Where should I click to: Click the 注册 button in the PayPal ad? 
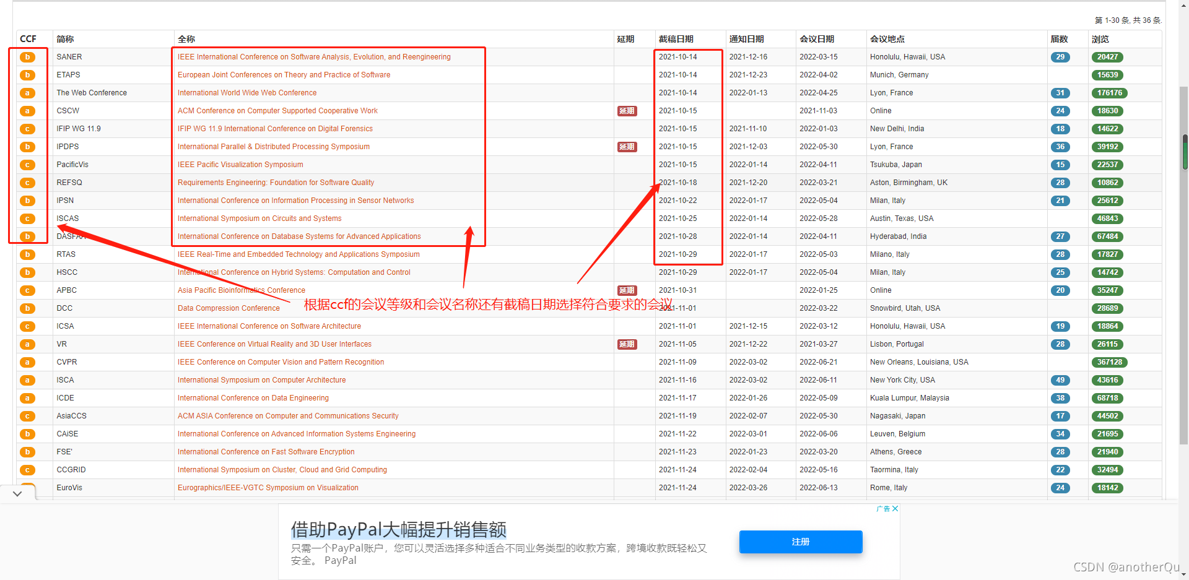[x=801, y=542]
